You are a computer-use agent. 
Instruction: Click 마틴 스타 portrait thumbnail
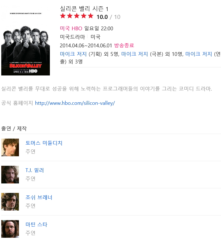point(10,229)
